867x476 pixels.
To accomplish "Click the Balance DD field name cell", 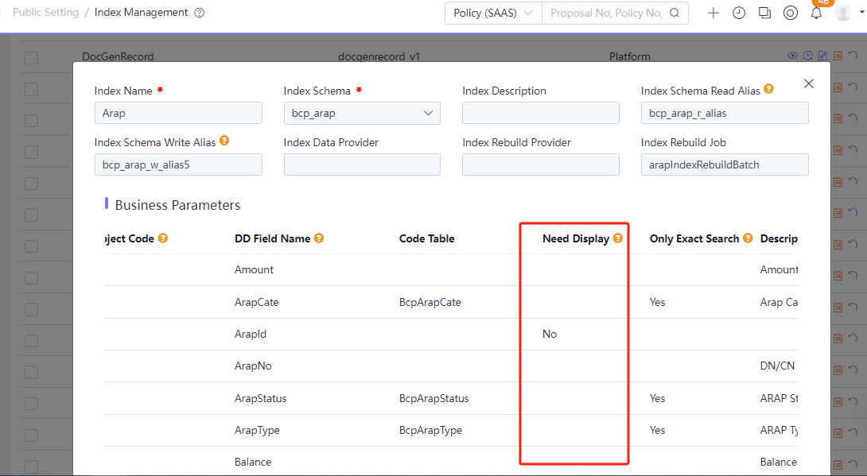I will (253, 462).
